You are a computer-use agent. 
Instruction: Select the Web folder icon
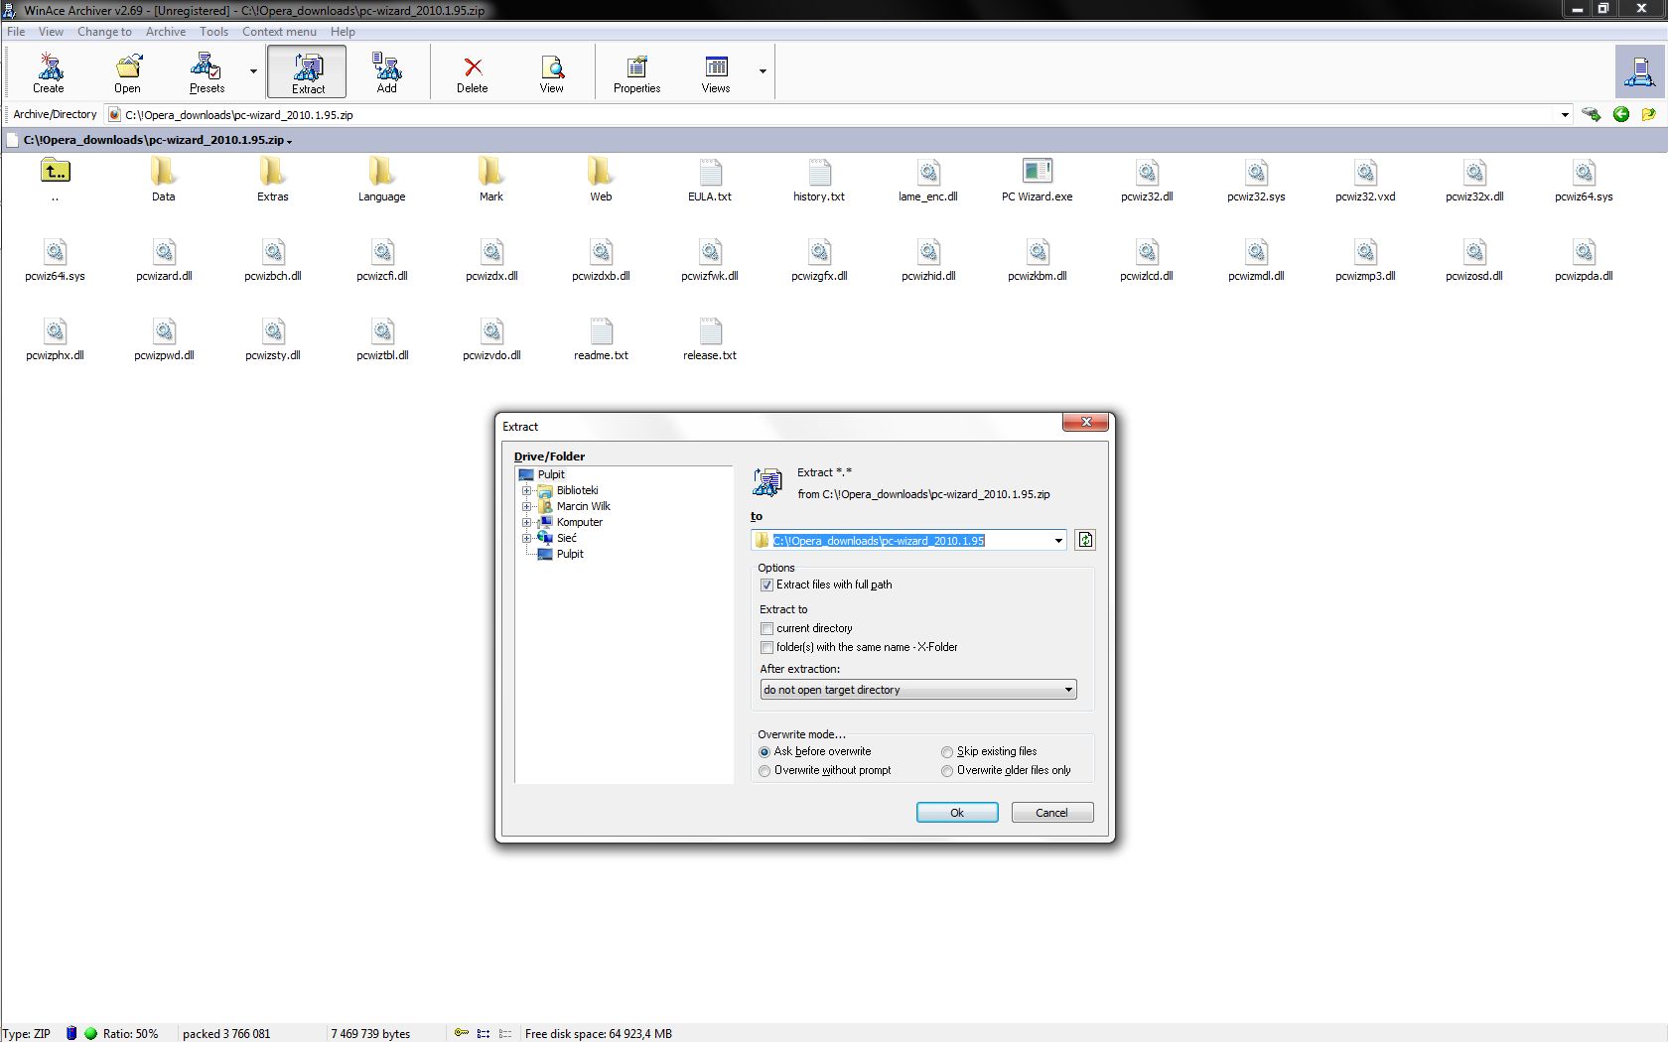coord(601,172)
